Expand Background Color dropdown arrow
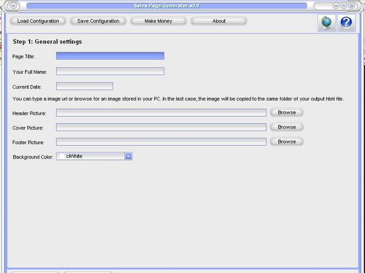This screenshot has width=365, height=273. click(128, 156)
